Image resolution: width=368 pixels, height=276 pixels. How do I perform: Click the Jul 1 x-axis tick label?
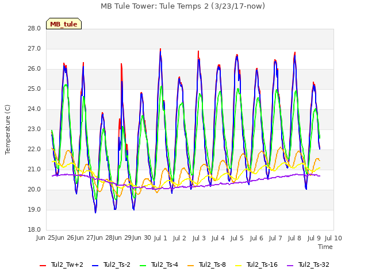160,238
